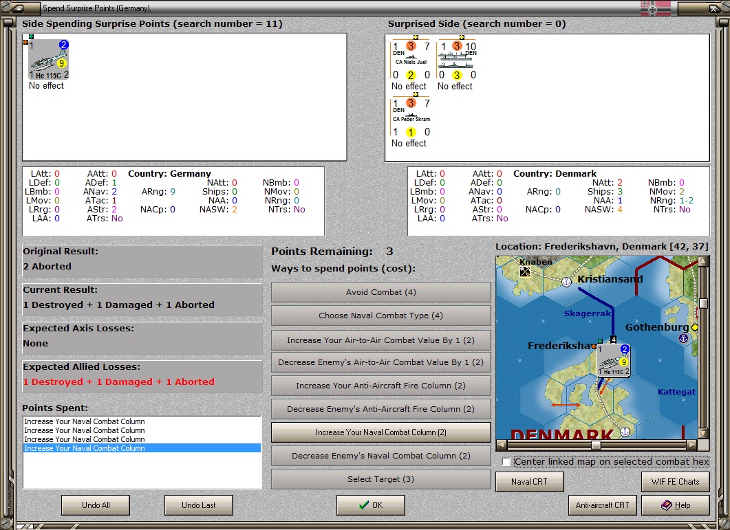The image size is (730, 530).
Task: Click the Current Result text
Action: pyautogui.click(x=119, y=305)
